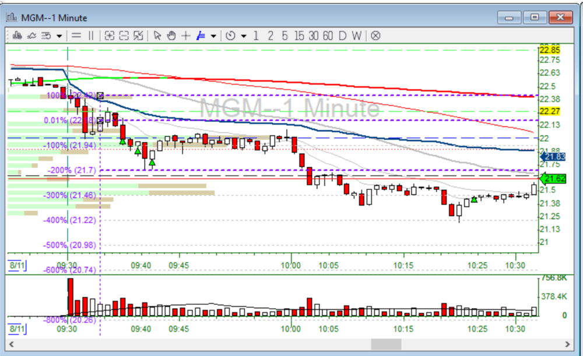Select the horizontal lines tool
The height and width of the screenshot is (356, 583).
click(76, 36)
